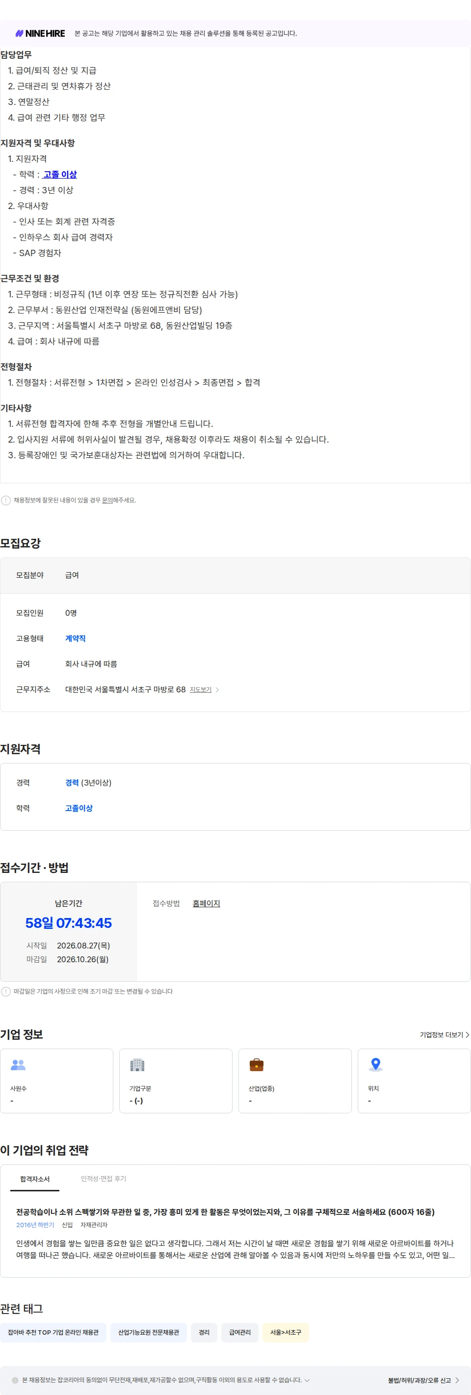Click the 산업기능요원 전문채용관 tag
Screen dimensions: 471x1395
[x=149, y=1332]
